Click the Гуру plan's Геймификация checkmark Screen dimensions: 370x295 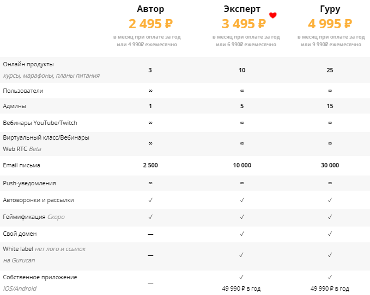pyautogui.click(x=330, y=217)
